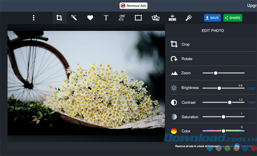Open the MEME maker tool
This screenshot has height=156, width=257.
pos(172,18)
